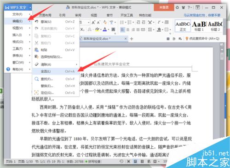This screenshot has height=168, width=230.
Task: Expand the 清除(A) submenu arrow
Action: point(76,64)
